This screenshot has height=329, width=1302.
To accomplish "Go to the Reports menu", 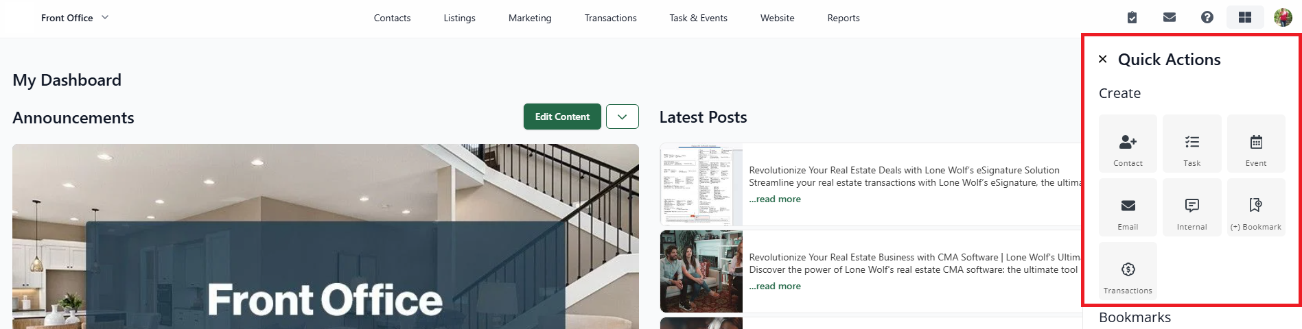I will pos(844,18).
